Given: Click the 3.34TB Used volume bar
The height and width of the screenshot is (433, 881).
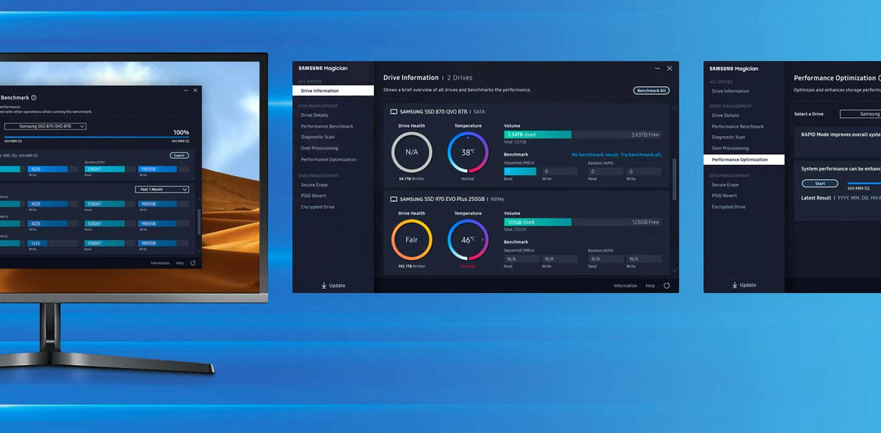Looking at the screenshot, I should click(537, 135).
